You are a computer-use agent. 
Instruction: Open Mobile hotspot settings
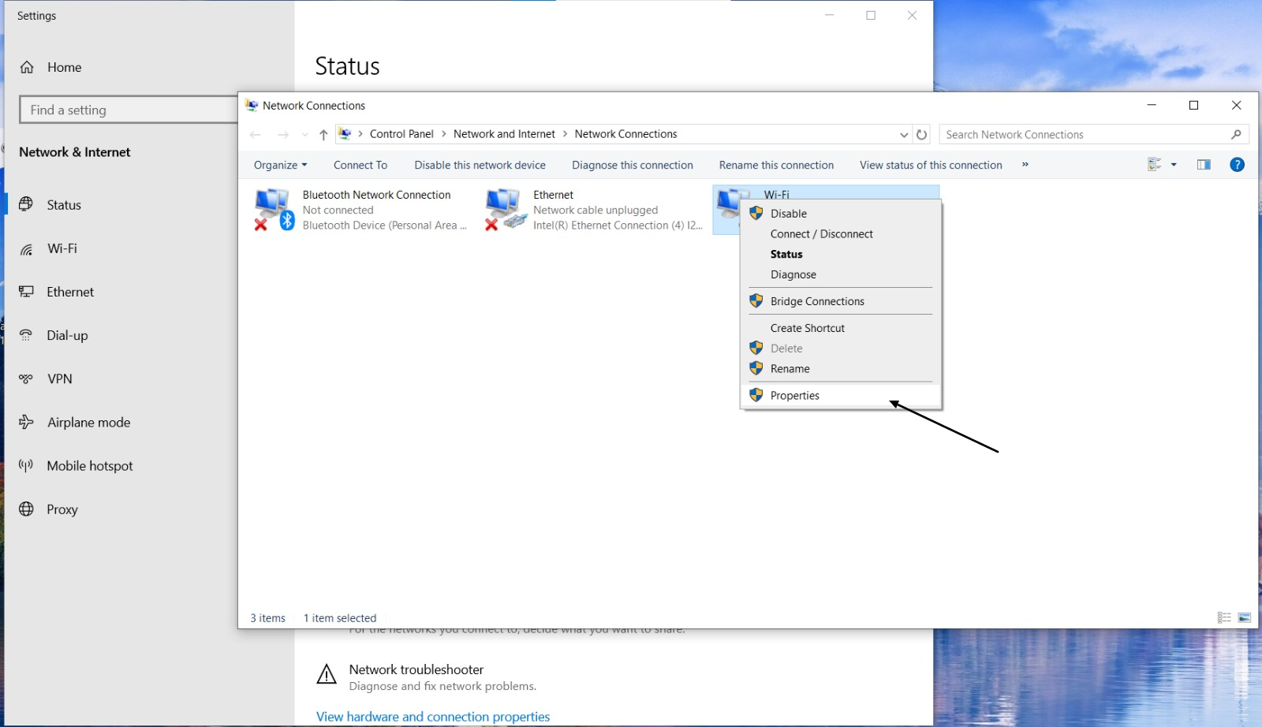(90, 465)
